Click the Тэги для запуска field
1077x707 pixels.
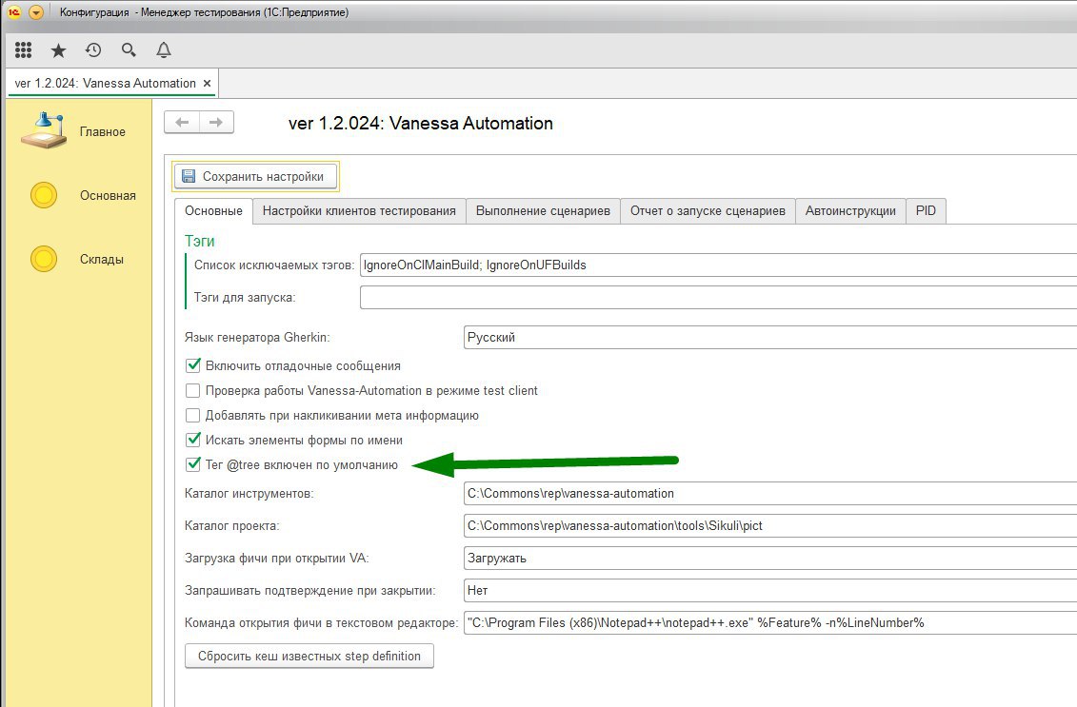(x=718, y=297)
